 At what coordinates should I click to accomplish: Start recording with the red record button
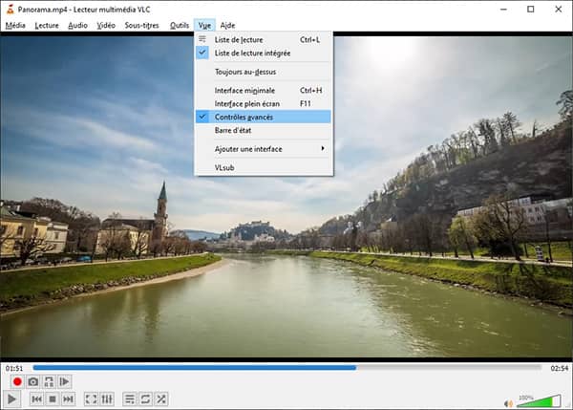click(x=17, y=382)
